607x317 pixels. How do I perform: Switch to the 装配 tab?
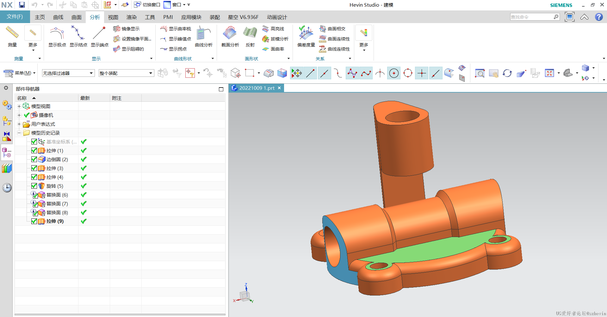(215, 17)
